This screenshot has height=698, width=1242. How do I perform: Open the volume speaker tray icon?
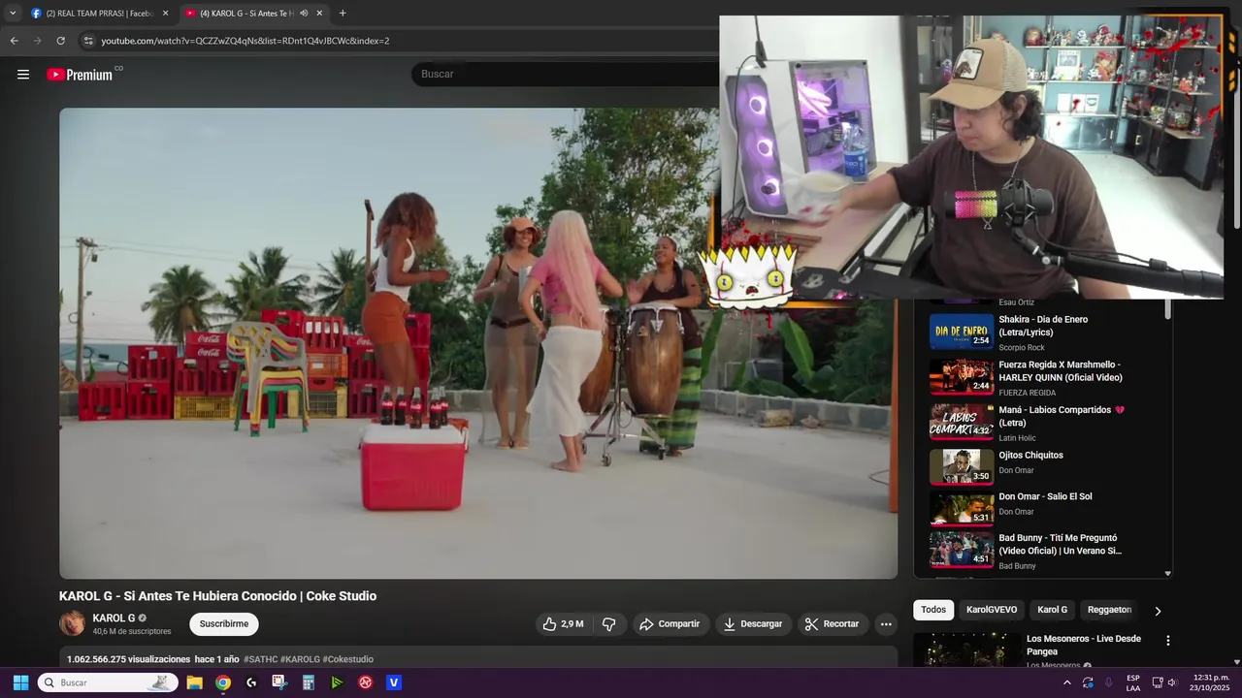(1172, 682)
